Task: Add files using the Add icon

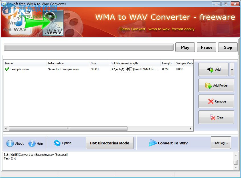Action: click(x=210, y=69)
